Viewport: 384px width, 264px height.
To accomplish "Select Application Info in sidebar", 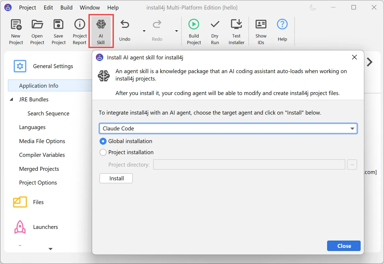I will tap(50, 86).
